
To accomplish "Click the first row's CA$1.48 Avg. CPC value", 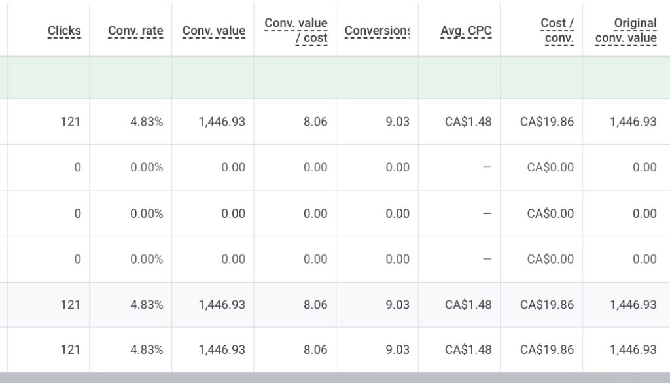I will pos(468,122).
